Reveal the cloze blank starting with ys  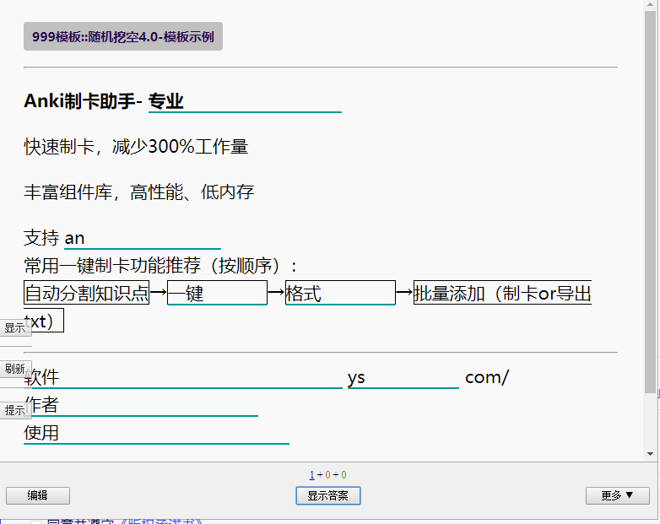tap(403, 377)
